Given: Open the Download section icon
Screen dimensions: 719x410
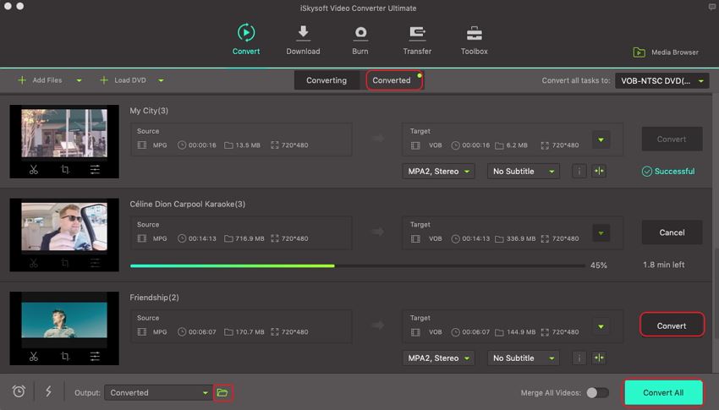Looking at the screenshot, I should tap(303, 34).
